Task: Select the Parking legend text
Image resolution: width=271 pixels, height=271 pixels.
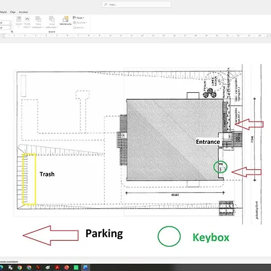Action: coord(104,234)
